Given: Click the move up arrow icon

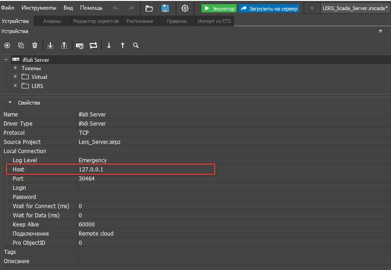Looking at the screenshot, I should (123, 45).
